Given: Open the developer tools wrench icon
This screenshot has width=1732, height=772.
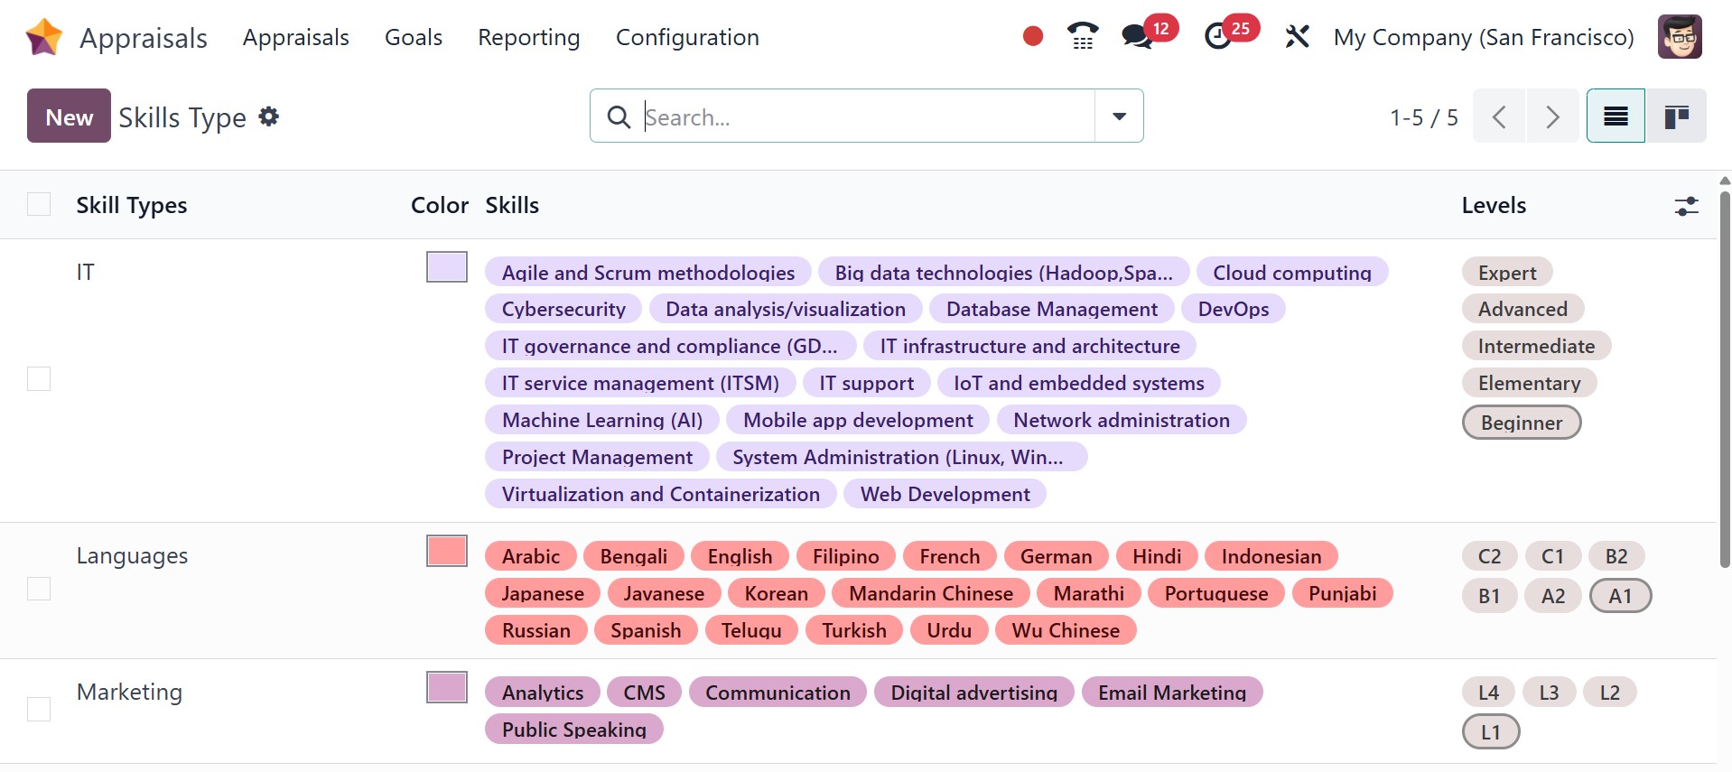Looking at the screenshot, I should 1297,36.
